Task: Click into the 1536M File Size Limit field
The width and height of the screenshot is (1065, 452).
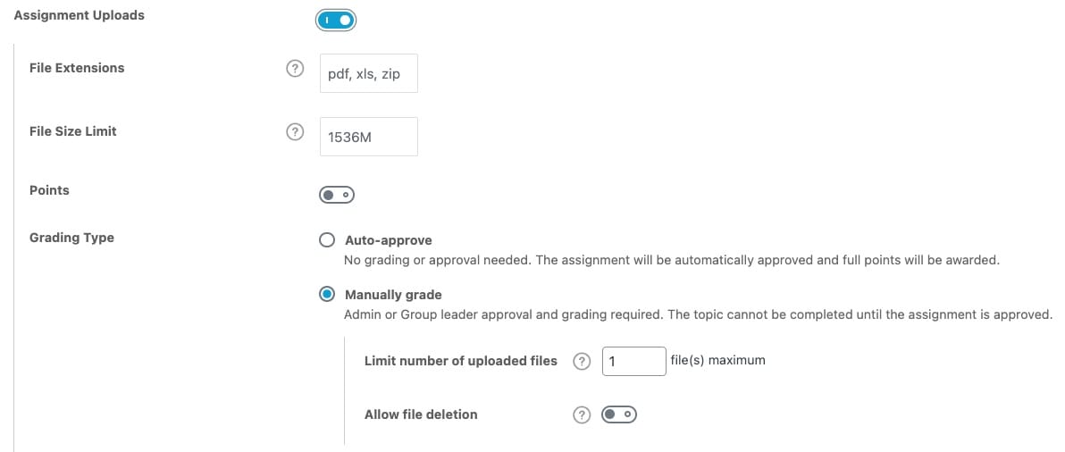Action: tap(369, 137)
